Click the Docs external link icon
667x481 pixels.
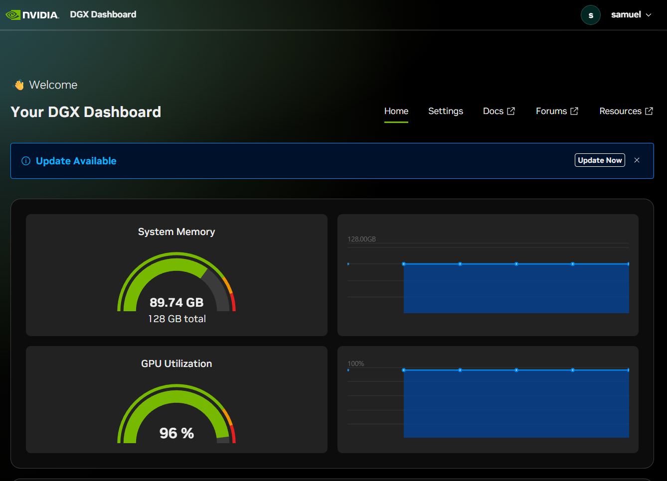tap(511, 111)
